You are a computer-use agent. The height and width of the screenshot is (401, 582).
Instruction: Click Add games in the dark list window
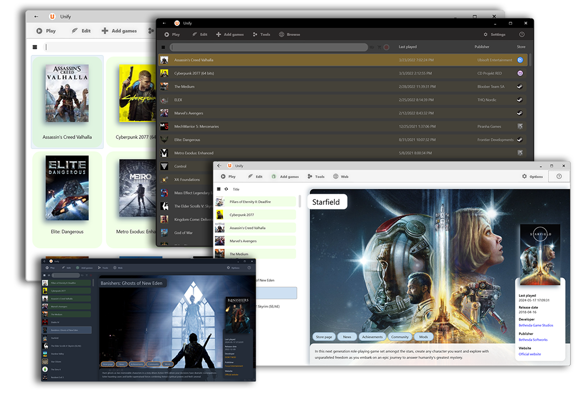pos(230,34)
